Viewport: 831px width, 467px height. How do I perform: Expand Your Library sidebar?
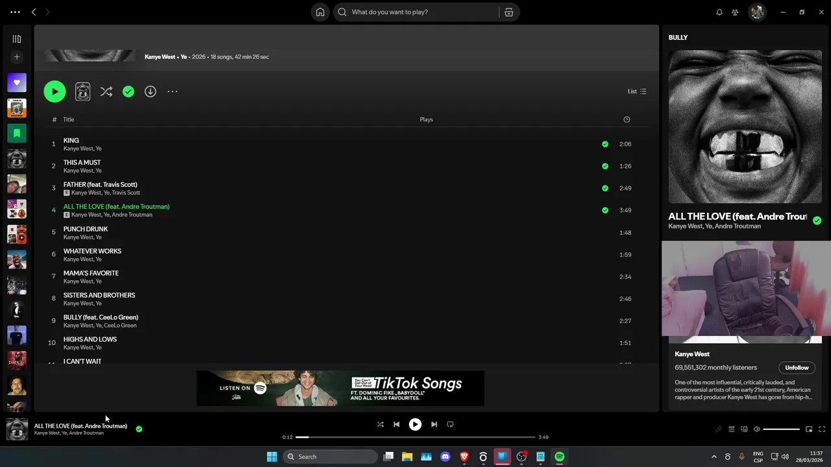[17, 39]
